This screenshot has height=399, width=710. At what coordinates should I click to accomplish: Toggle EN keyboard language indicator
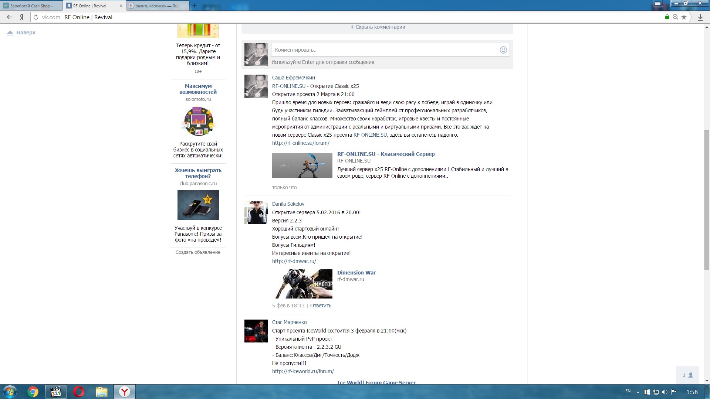click(x=628, y=391)
